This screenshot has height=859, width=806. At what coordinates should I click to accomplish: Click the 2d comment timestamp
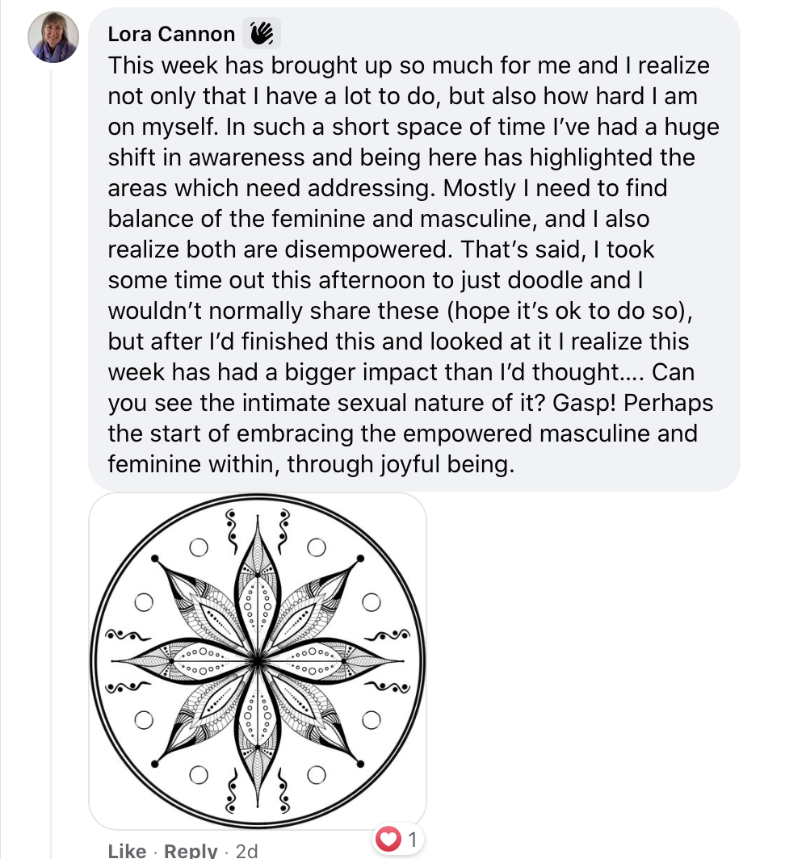pyautogui.click(x=246, y=850)
